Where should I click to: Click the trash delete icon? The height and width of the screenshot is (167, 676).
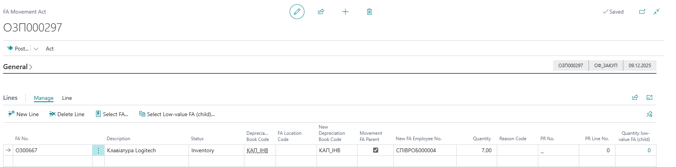click(x=369, y=12)
